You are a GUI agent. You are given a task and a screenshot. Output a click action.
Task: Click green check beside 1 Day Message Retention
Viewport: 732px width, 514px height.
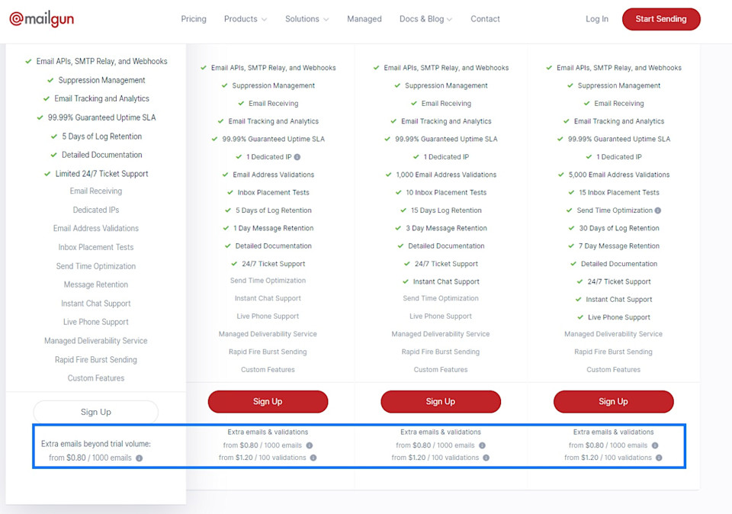[226, 228]
